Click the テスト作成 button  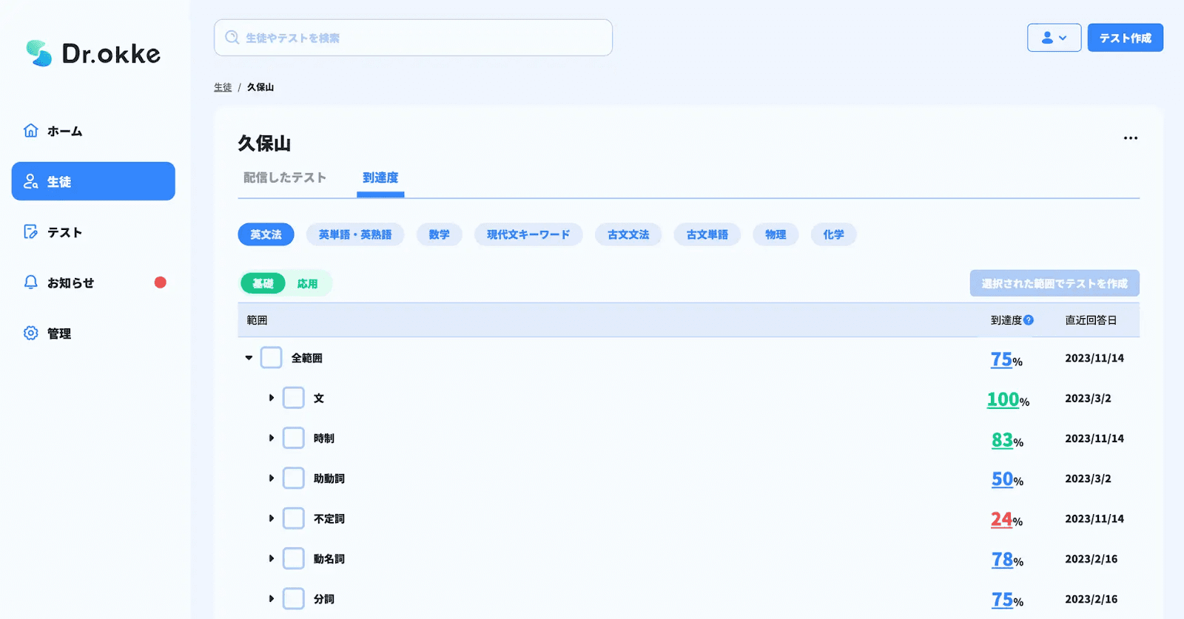click(1125, 38)
